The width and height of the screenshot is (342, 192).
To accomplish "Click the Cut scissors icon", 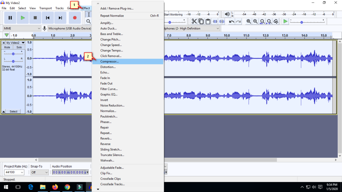I will click(194, 21).
